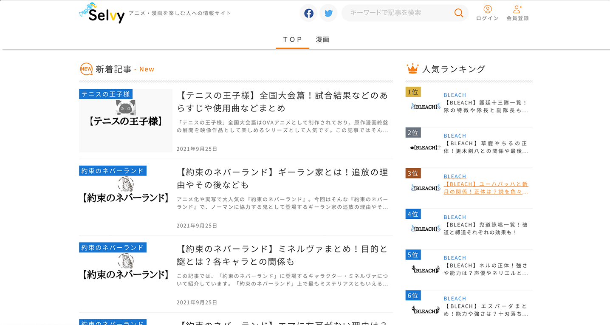
Task: Switch to the 漫画 tab
Action: pyautogui.click(x=322, y=39)
